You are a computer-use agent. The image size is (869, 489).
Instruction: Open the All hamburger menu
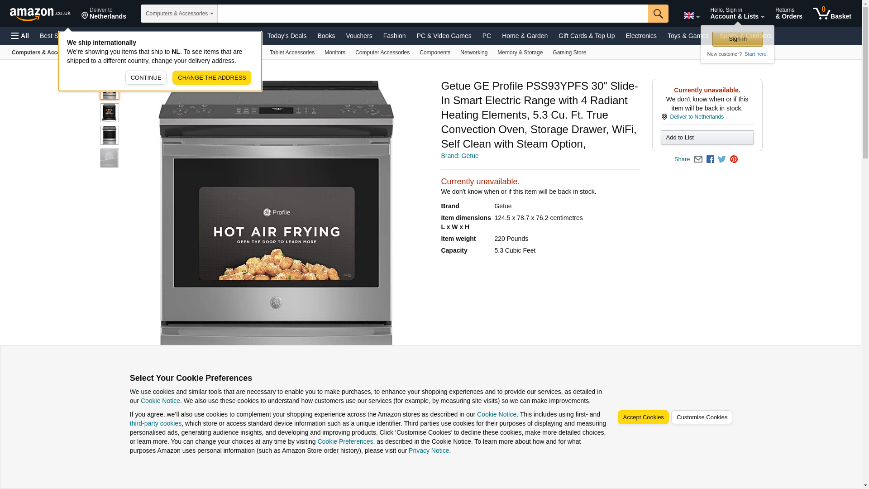20,36
